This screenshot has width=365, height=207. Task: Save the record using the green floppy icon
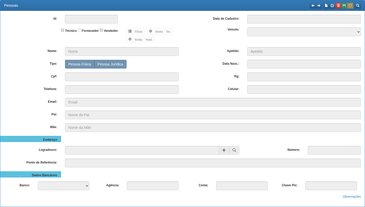[x=344, y=5]
